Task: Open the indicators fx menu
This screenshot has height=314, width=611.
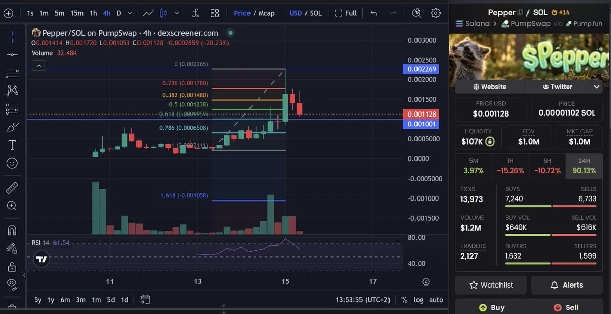Action: point(196,13)
